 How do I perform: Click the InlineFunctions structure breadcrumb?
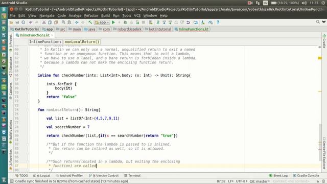(x=45, y=42)
